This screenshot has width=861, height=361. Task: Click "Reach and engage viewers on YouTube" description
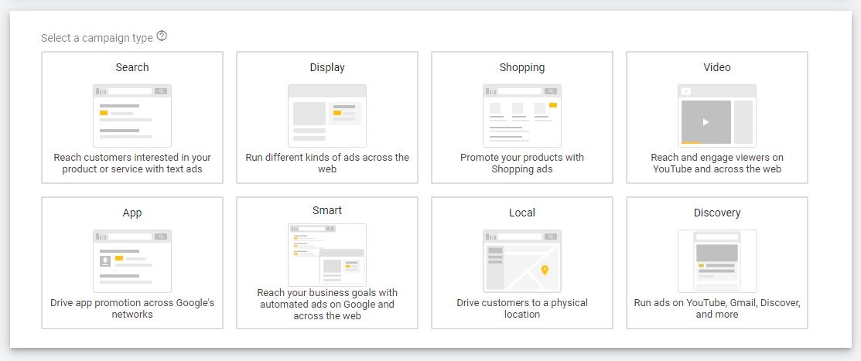click(x=717, y=163)
